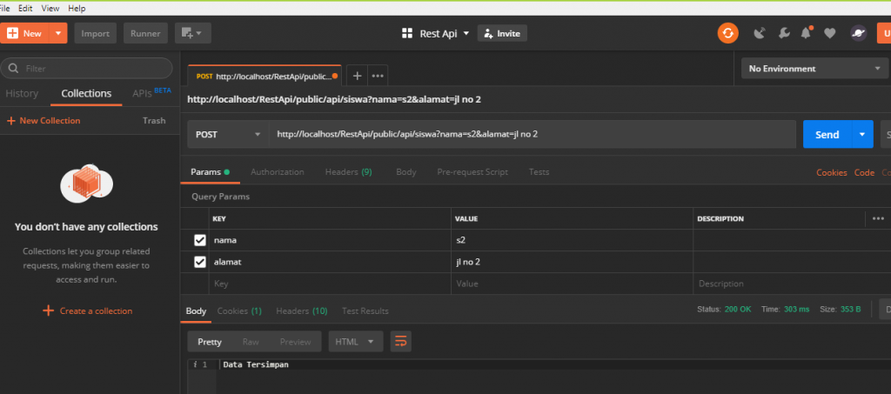The height and width of the screenshot is (394, 891).
Task: Click the sidebar Filter search field
Action: (91, 68)
